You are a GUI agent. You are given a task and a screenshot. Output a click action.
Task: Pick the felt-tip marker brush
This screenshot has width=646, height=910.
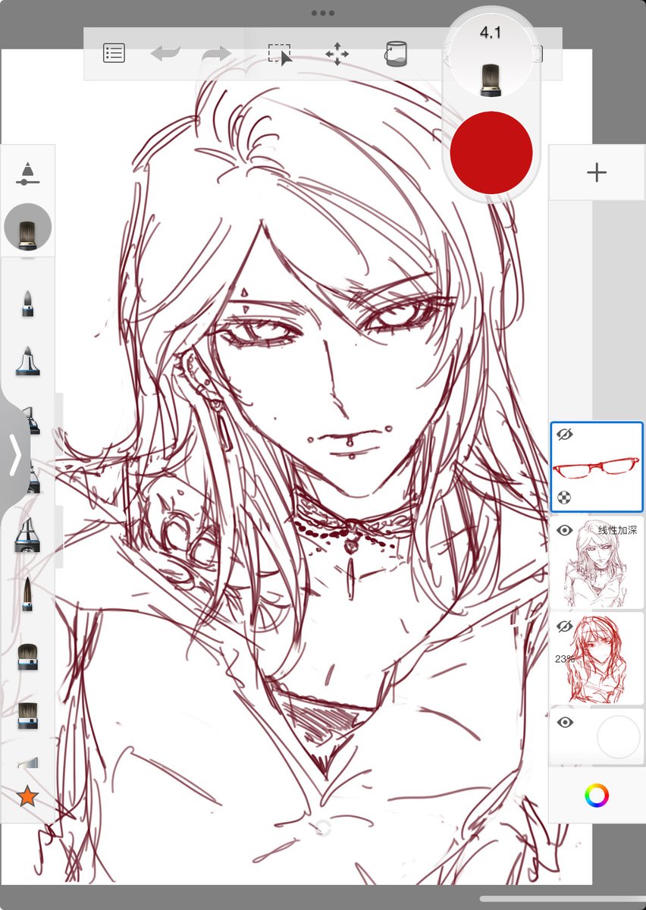27,361
